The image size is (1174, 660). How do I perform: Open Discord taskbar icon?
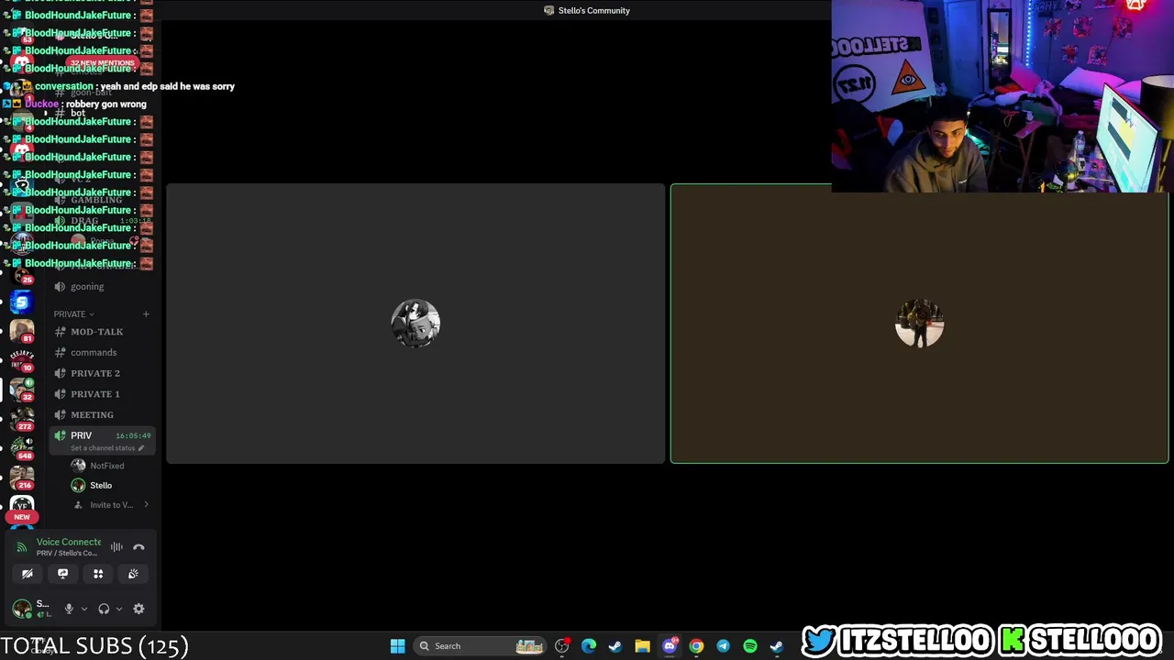670,646
